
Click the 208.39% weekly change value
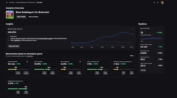12,32
